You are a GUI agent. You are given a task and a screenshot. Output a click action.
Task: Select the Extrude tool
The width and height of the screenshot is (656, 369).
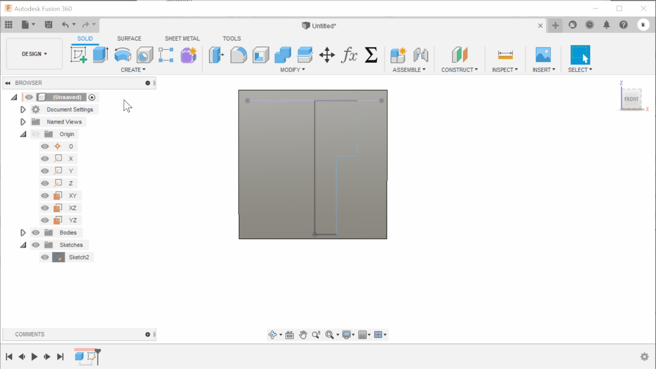[x=100, y=55]
